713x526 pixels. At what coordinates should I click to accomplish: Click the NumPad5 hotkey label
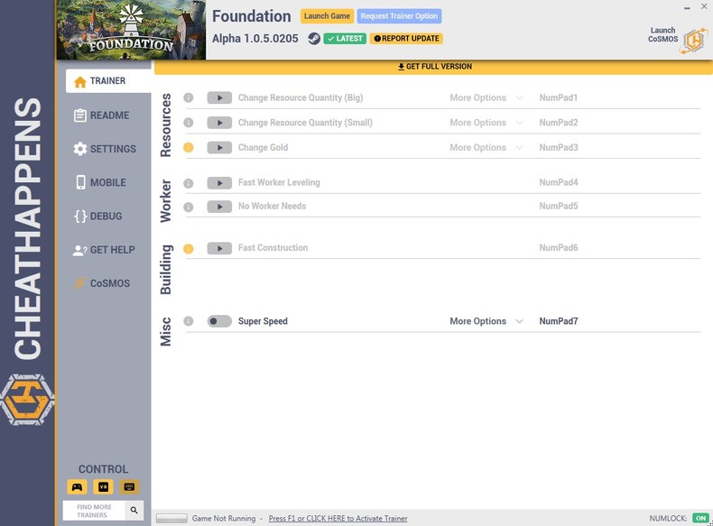(559, 206)
